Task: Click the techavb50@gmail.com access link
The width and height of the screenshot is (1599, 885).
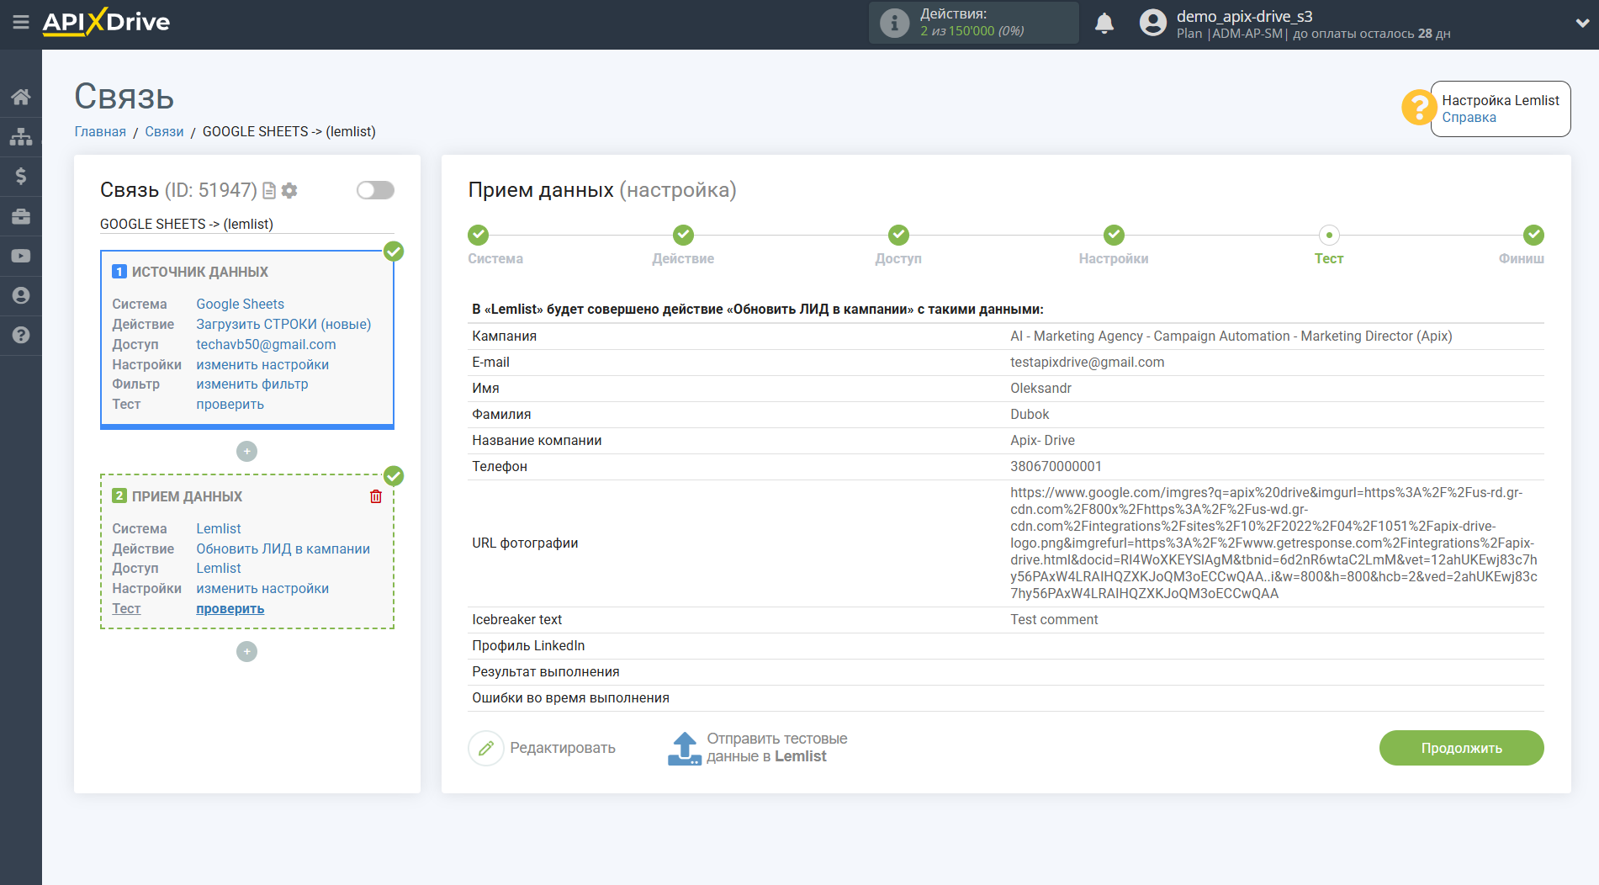Action: pyautogui.click(x=266, y=345)
